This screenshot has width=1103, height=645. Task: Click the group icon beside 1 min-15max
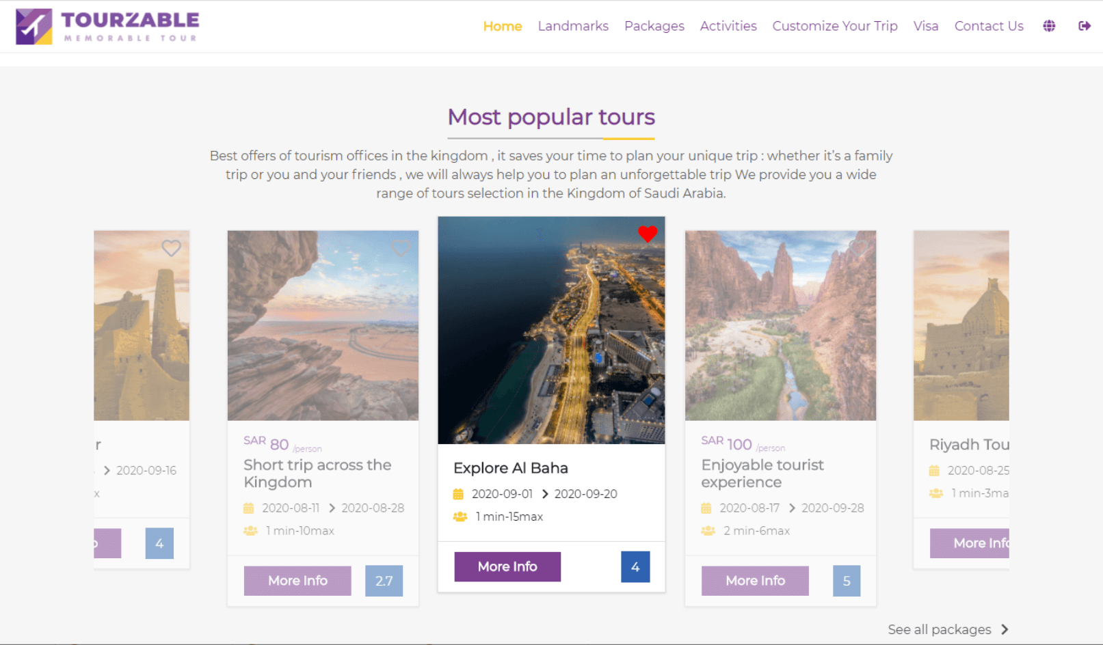(x=460, y=517)
